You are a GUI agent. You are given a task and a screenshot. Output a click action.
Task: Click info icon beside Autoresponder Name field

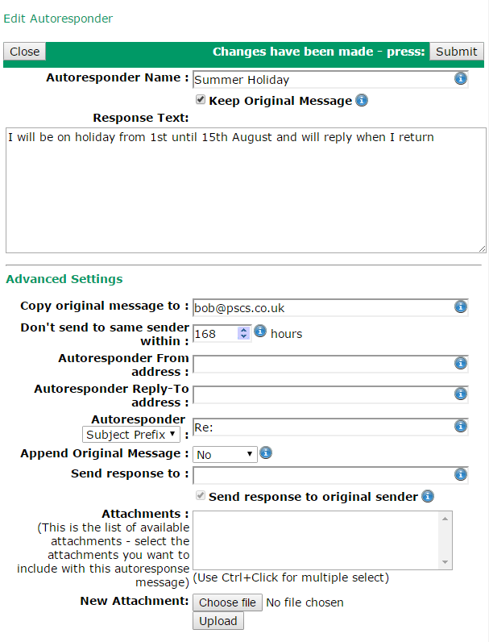[460, 78]
